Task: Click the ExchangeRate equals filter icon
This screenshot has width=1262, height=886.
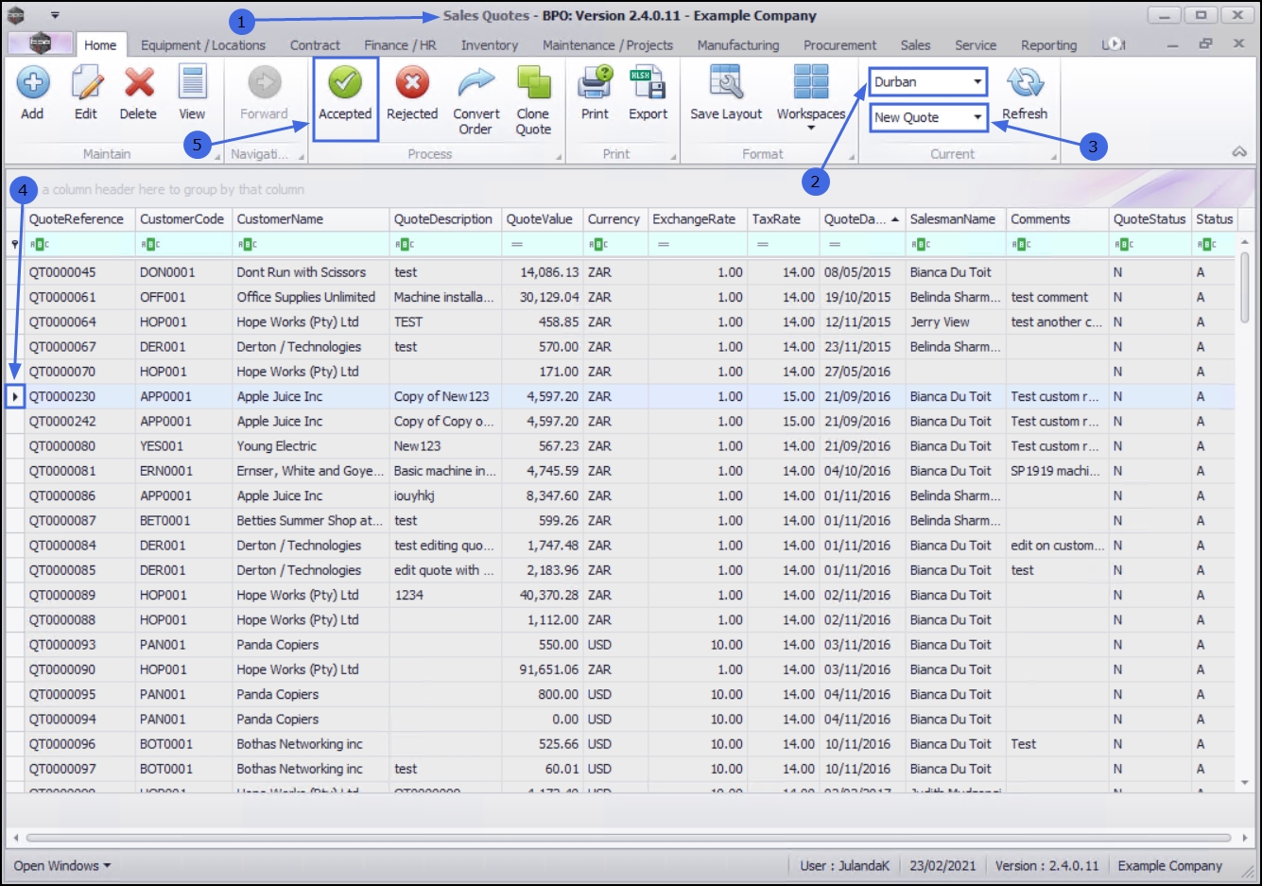Action: click(x=664, y=244)
